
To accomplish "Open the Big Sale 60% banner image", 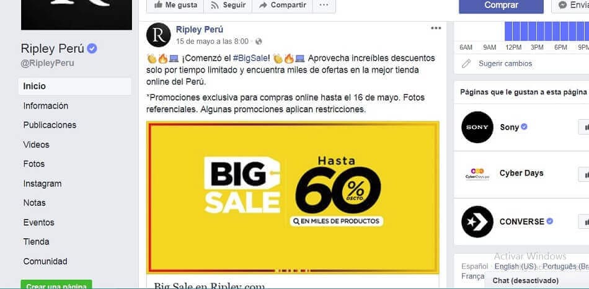I will (x=293, y=197).
